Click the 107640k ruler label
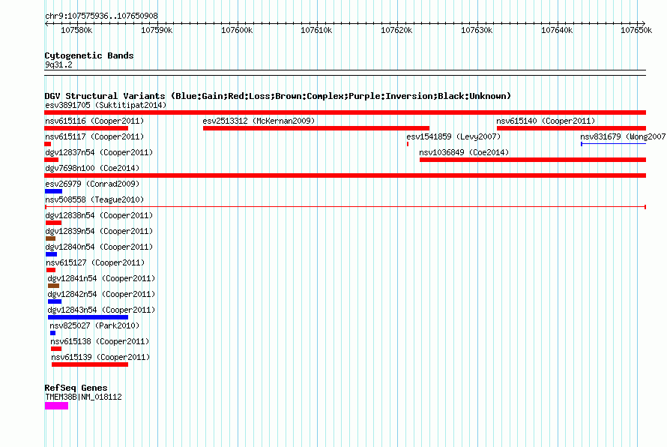The height and width of the screenshot is (447, 667). coord(556,30)
